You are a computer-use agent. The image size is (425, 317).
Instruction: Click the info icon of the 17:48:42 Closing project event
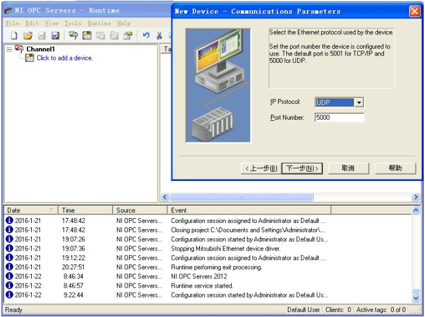(x=9, y=230)
